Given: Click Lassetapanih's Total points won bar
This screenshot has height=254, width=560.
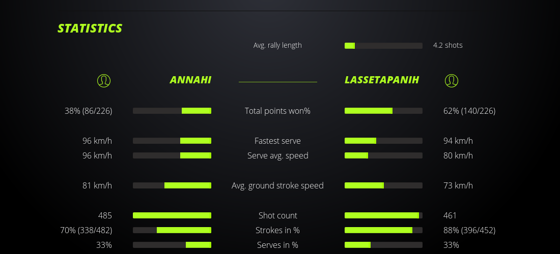Looking at the screenshot, I should (x=383, y=111).
